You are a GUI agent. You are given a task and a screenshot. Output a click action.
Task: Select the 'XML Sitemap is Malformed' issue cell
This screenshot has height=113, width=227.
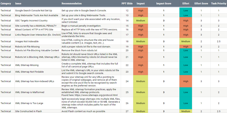tap(30, 92)
